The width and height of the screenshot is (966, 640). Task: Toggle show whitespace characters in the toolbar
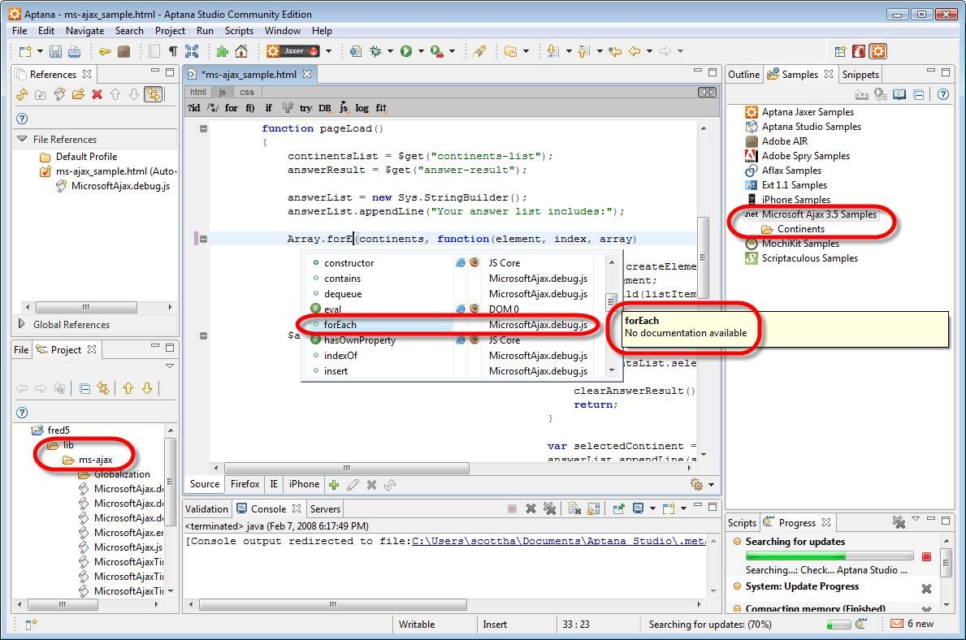(x=171, y=50)
